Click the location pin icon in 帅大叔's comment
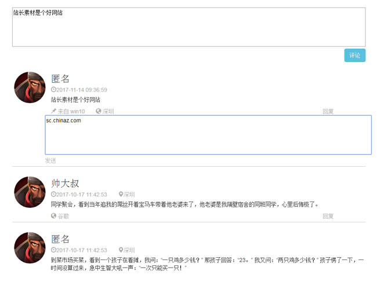 click(121, 195)
